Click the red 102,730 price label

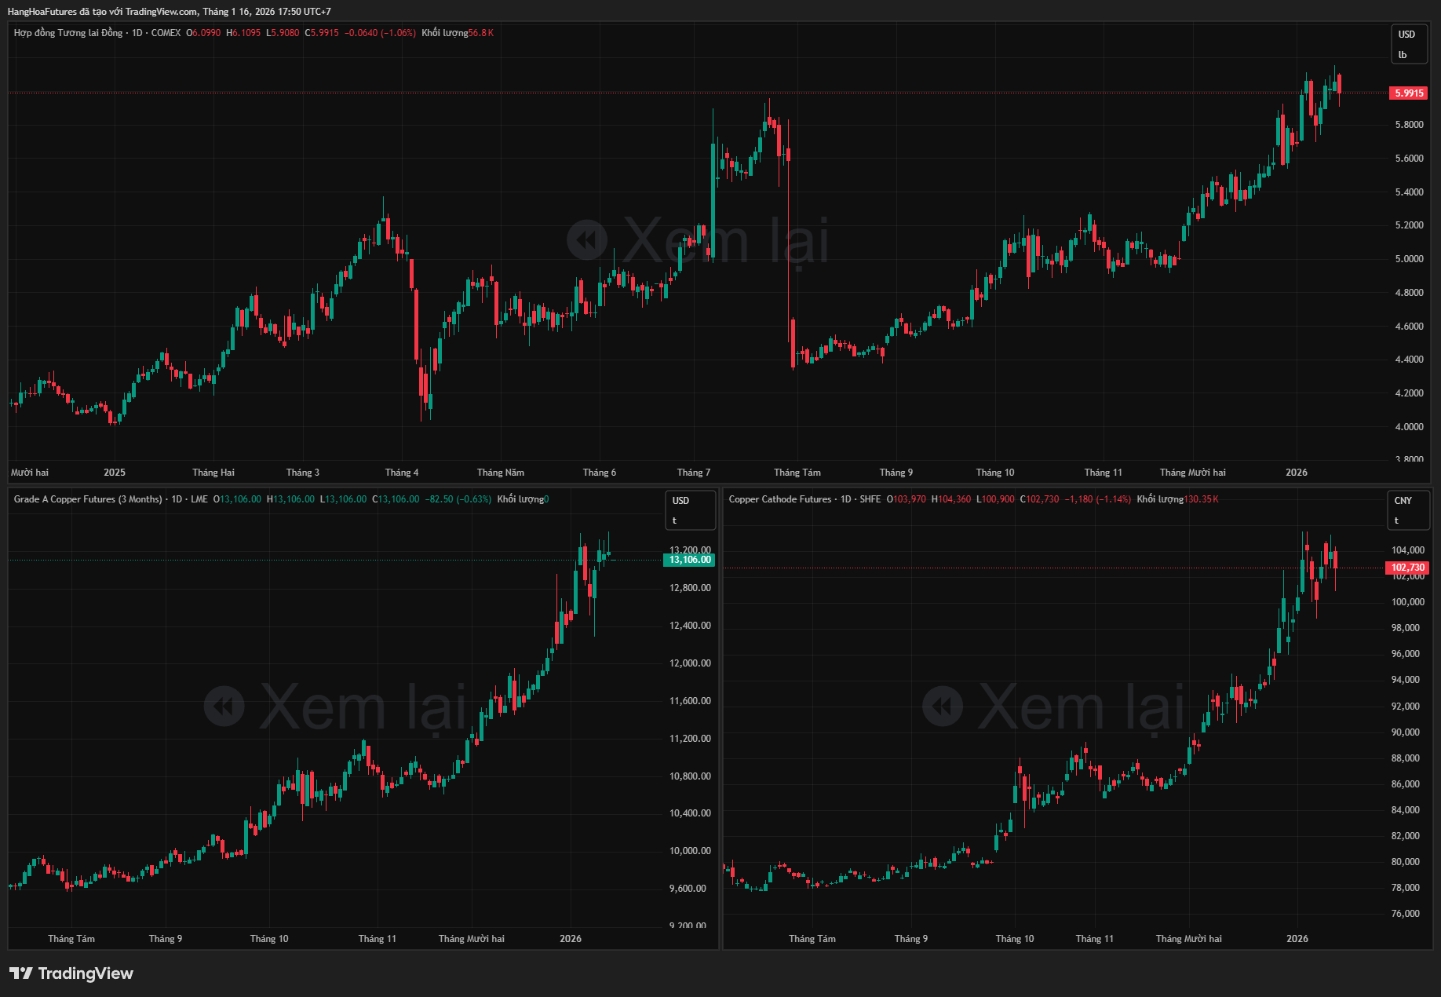1407,568
